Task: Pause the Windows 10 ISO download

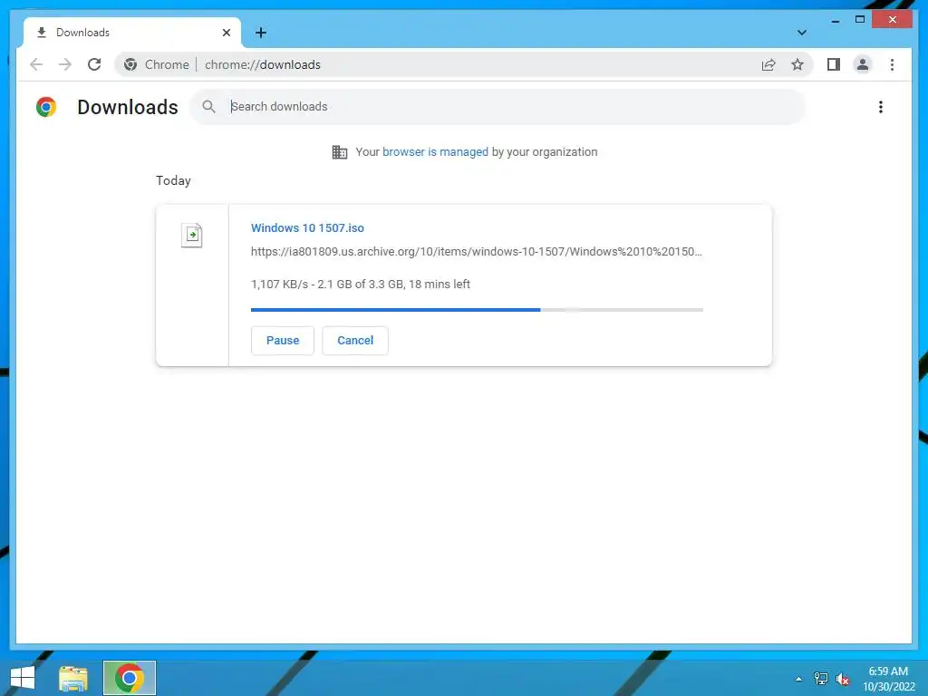Action: pyautogui.click(x=283, y=341)
